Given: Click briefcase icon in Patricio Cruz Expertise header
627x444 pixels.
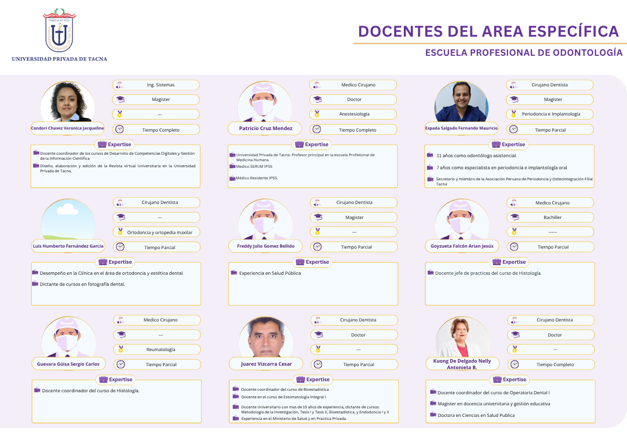Looking at the screenshot, I should pos(299,144).
